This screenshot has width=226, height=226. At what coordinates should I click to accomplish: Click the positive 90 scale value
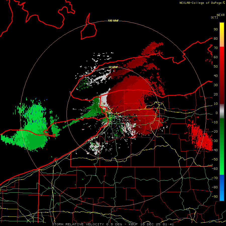[x=216, y=29]
